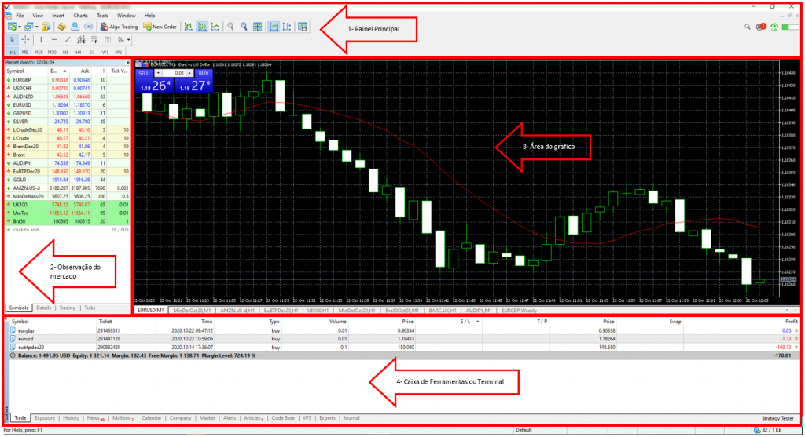The width and height of the screenshot is (805, 437).
Task: Open the Insert menu
Action: [x=58, y=16]
